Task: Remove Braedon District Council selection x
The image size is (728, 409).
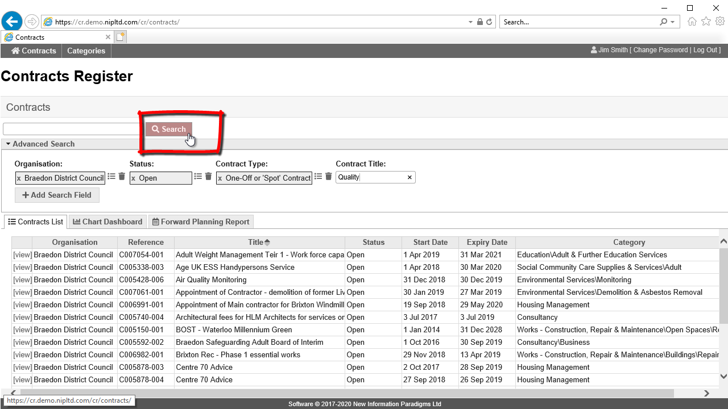Action: 19,178
